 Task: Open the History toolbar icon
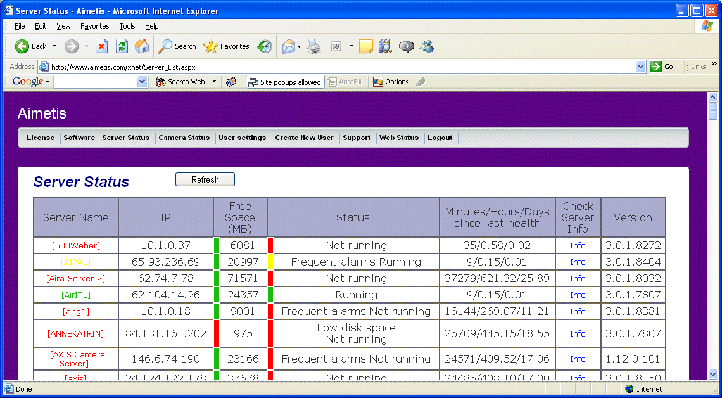coord(265,46)
